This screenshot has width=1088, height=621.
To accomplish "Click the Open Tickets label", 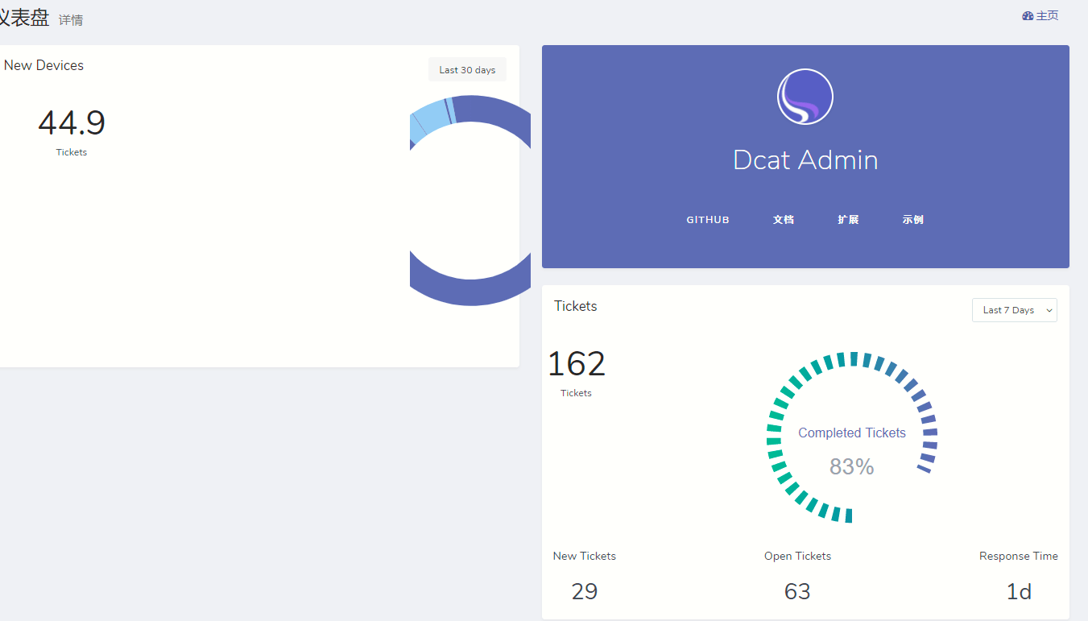I will click(797, 556).
